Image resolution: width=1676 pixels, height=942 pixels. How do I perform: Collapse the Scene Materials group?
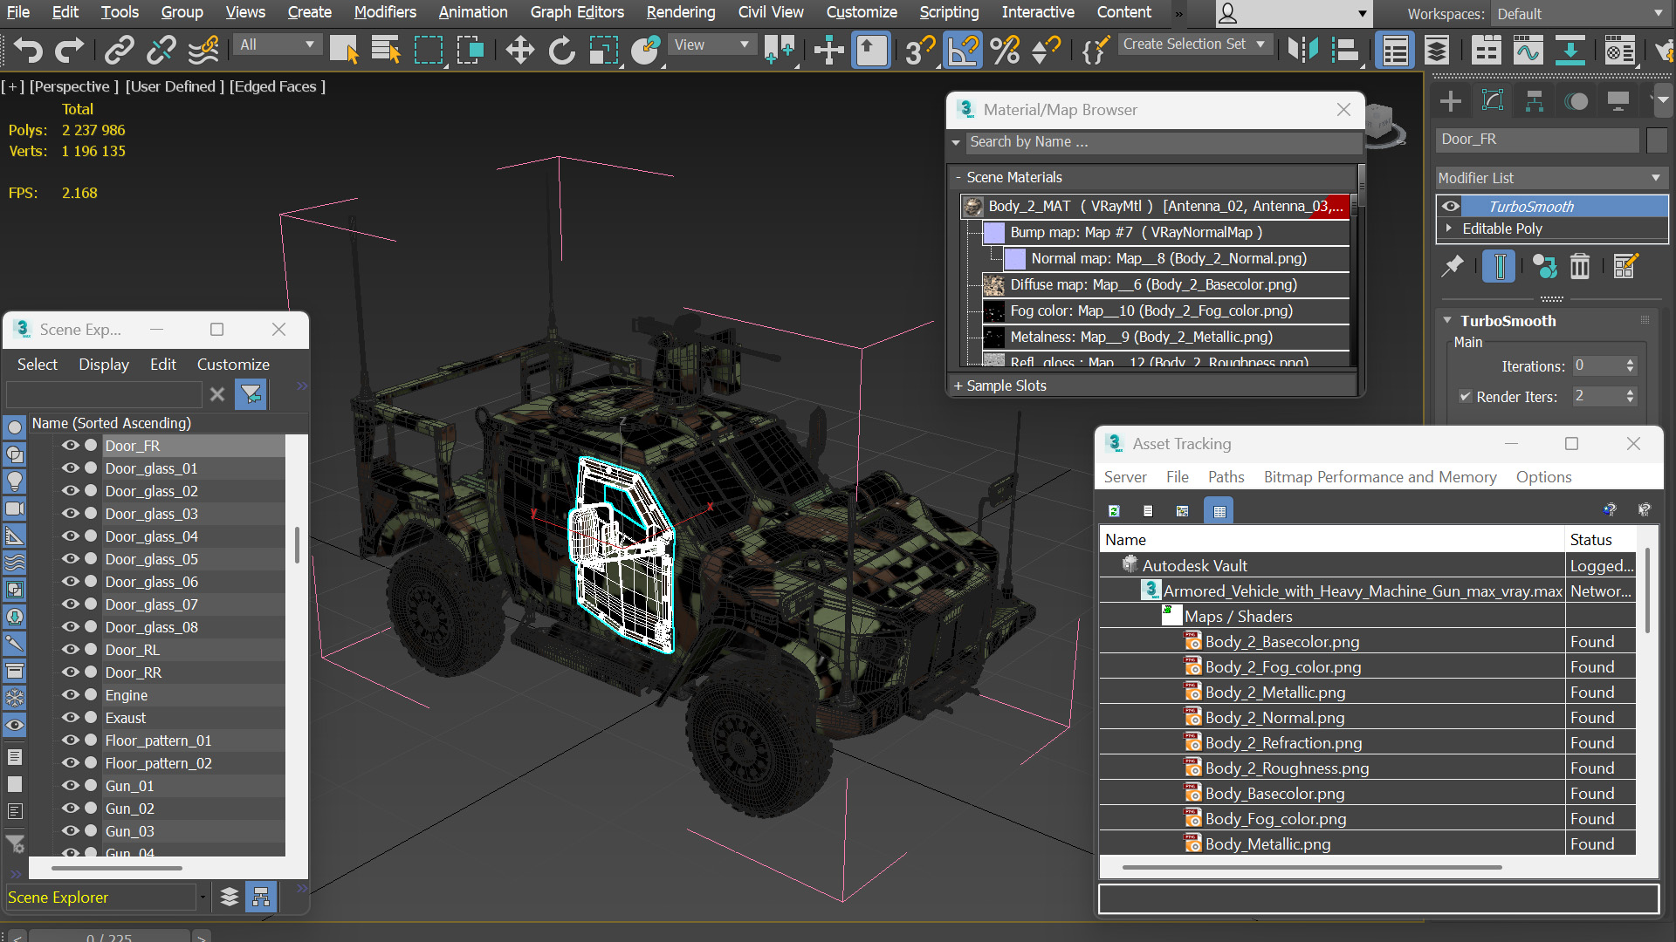(x=958, y=177)
